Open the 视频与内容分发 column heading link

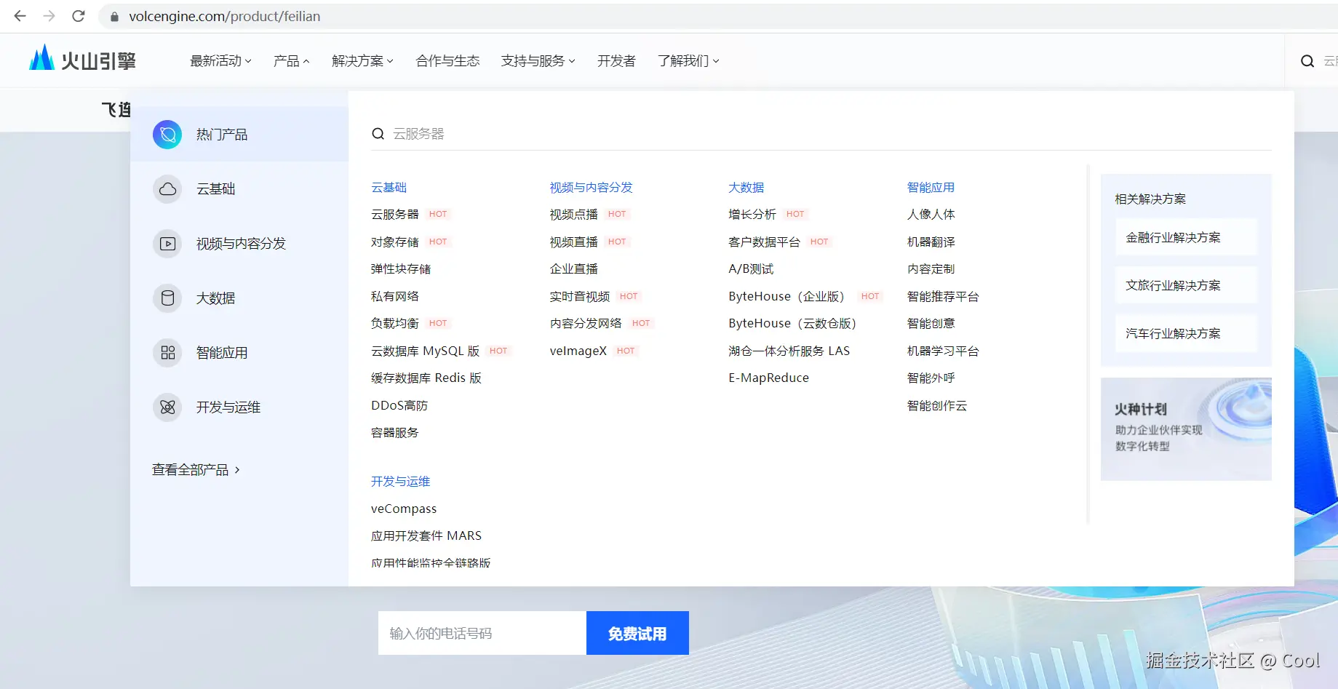pos(592,187)
